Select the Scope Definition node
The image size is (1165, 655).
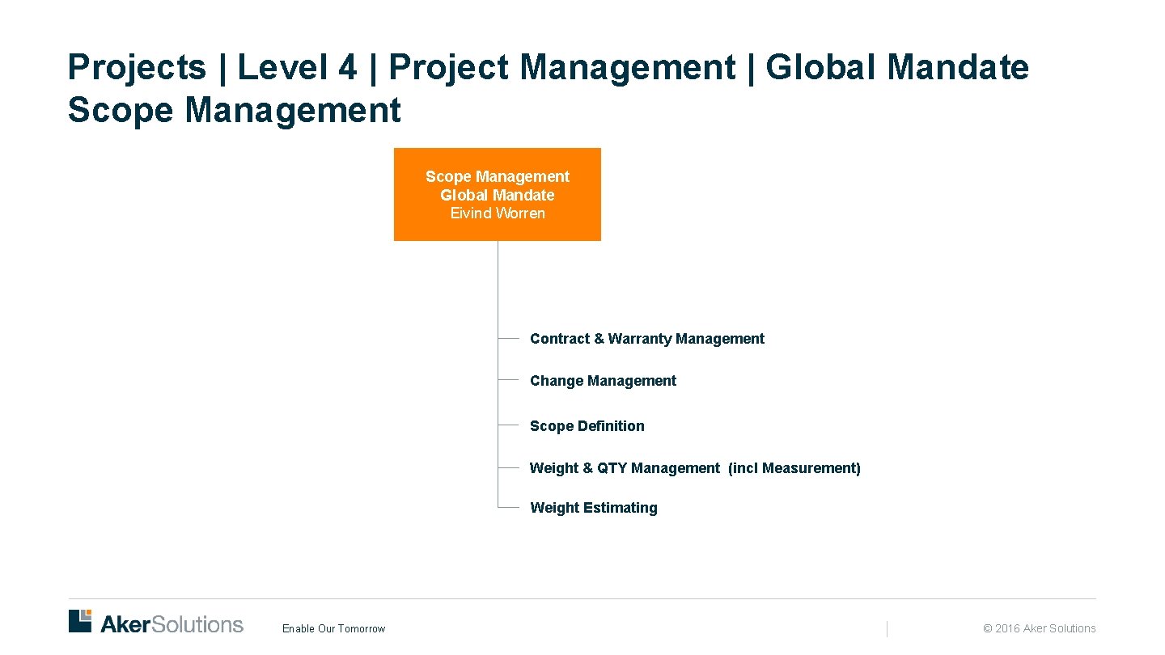[587, 426]
